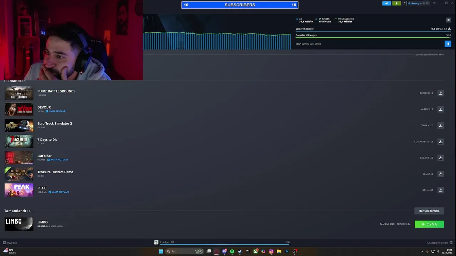Select the 7 Days to Die thumbnail
This screenshot has height=256, width=456.
[19, 142]
